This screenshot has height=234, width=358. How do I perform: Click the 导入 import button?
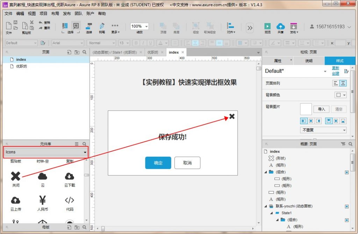[321, 109]
